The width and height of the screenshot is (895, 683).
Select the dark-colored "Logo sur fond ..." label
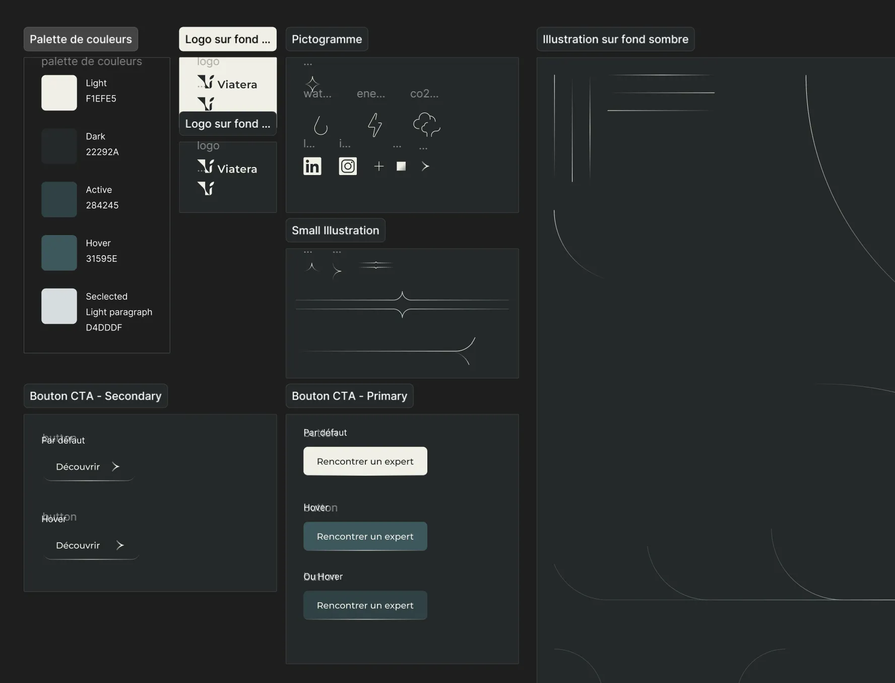point(228,124)
